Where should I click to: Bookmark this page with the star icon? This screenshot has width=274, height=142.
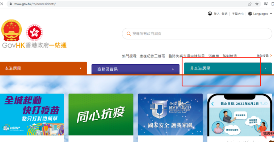(x=257, y=4)
